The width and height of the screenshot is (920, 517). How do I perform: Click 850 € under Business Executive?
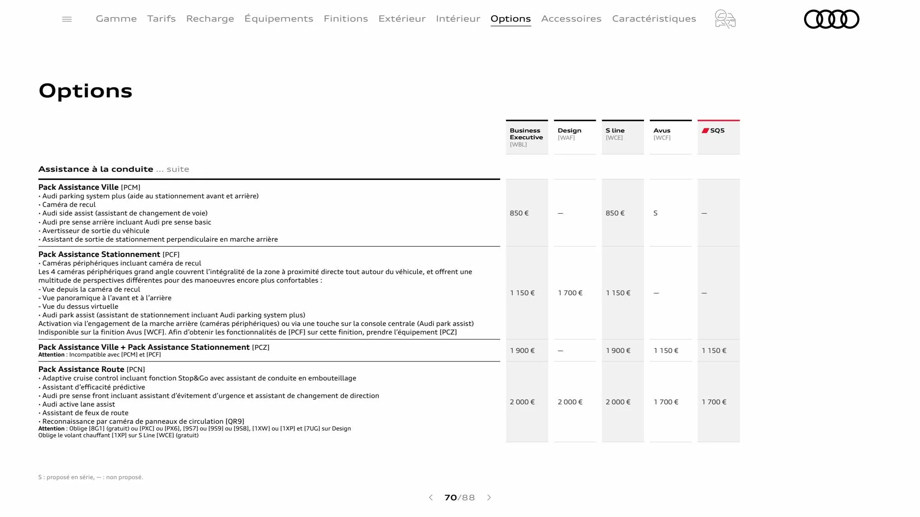click(x=519, y=213)
